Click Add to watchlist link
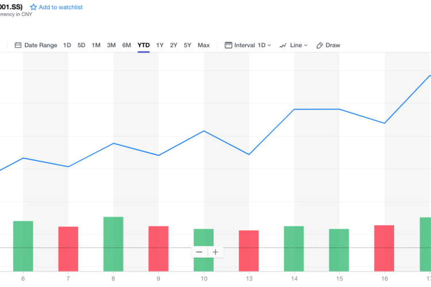Image resolution: width=431 pixels, height=287 pixels. pyautogui.click(x=61, y=7)
